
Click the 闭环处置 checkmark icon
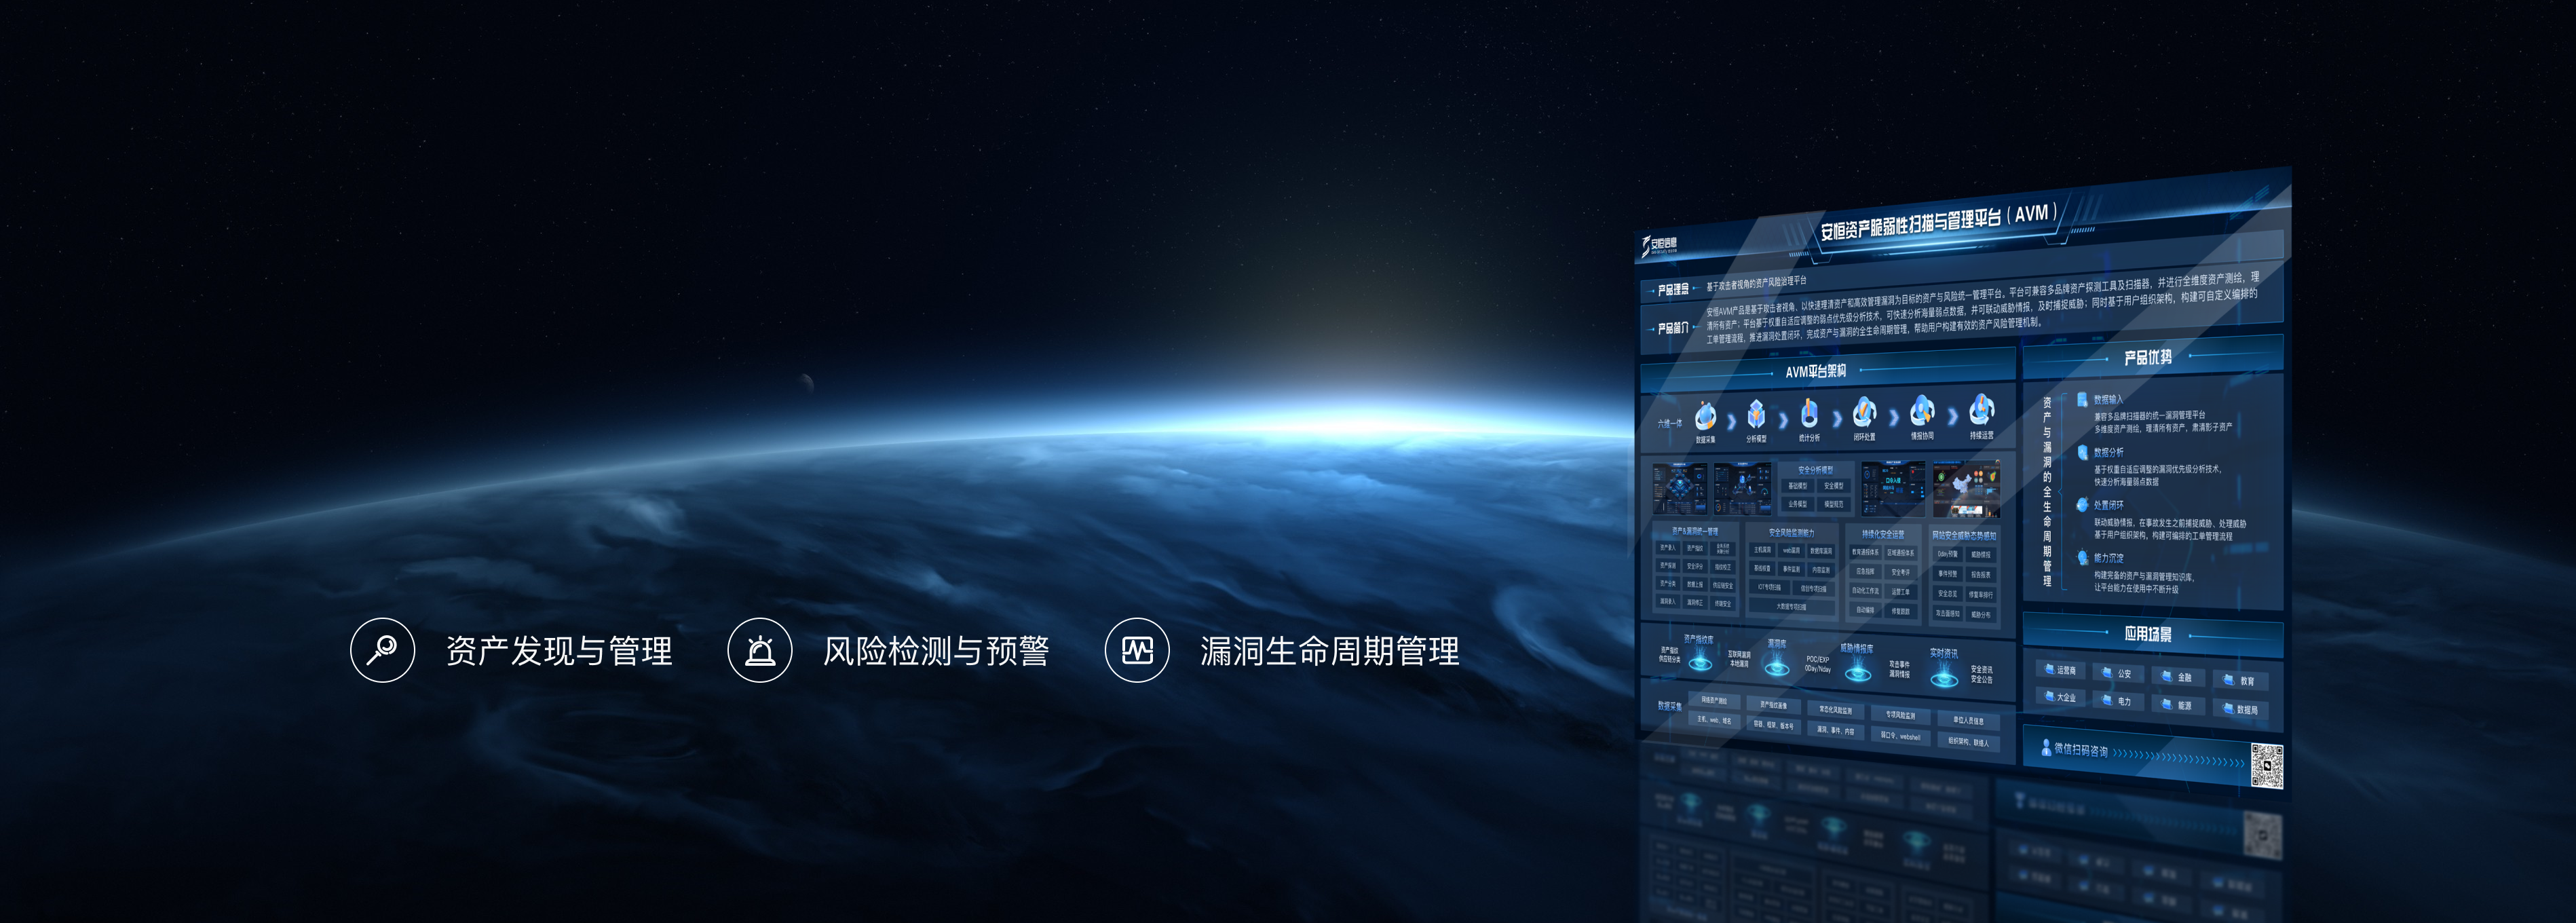point(1864,411)
